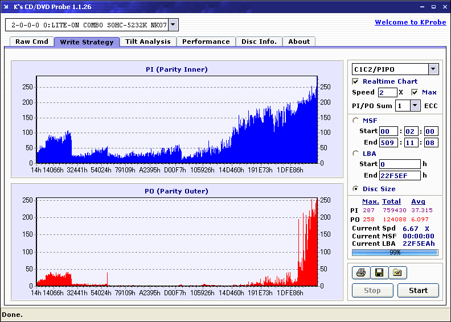The width and height of the screenshot is (451, 322).
Task: Click the LBA End field 22F5EF
Action: (400, 175)
